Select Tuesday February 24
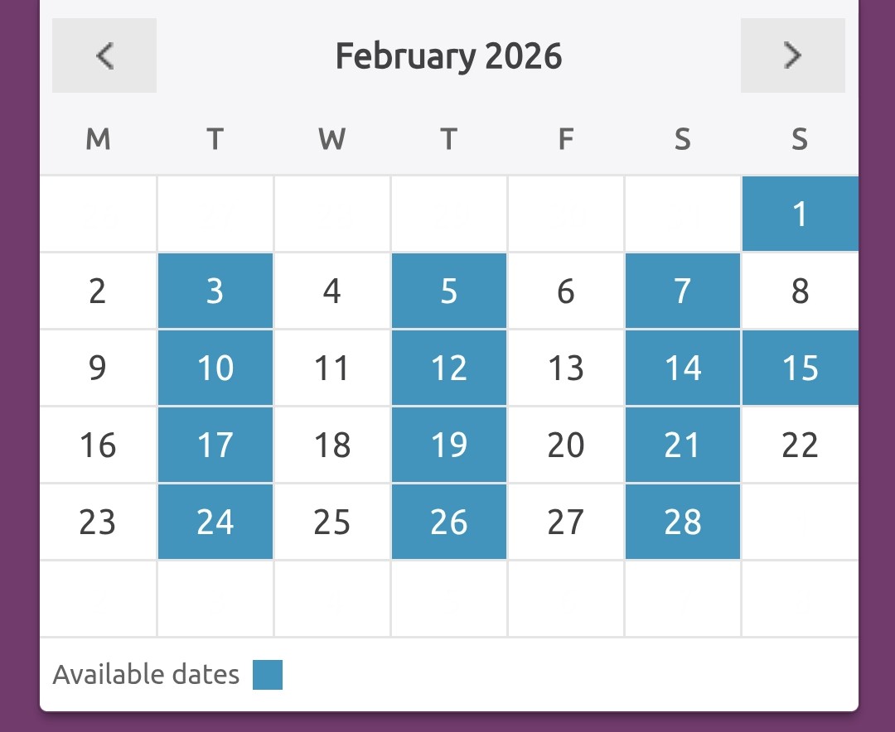 [215, 523]
